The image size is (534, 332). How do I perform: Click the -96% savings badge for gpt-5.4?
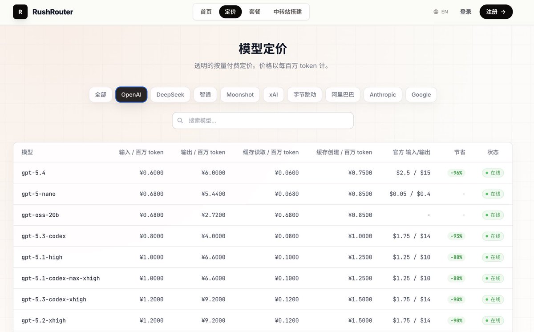click(x=457, y=173)
